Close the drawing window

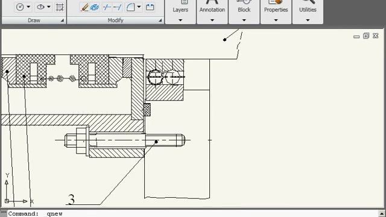375,36
